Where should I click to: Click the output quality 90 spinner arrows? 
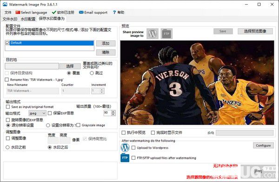[113, 113]
